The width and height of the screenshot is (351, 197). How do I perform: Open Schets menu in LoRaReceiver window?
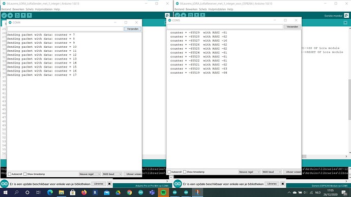point(203,9)
